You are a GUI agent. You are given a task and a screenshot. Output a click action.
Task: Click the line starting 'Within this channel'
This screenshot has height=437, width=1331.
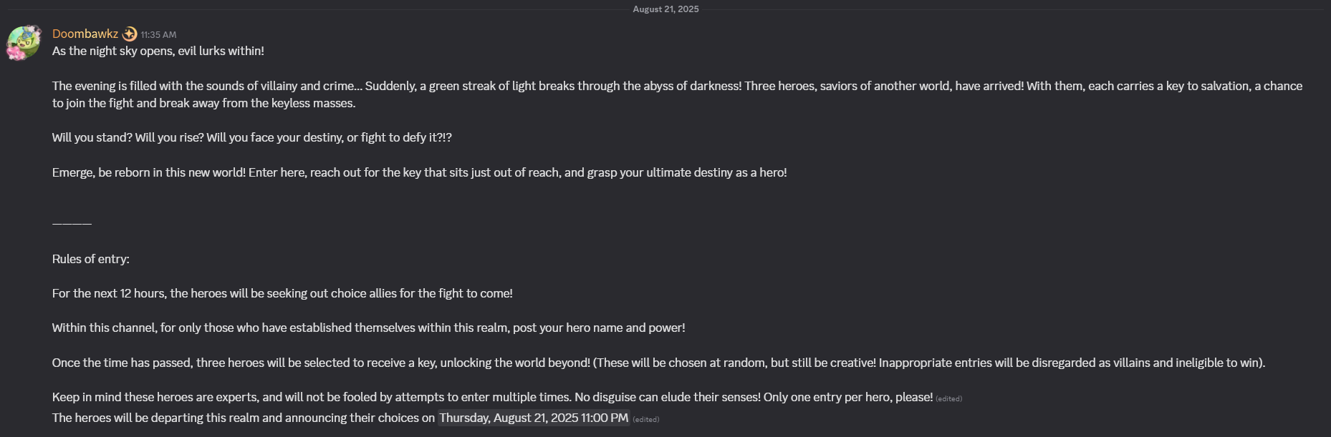(369, 328)
